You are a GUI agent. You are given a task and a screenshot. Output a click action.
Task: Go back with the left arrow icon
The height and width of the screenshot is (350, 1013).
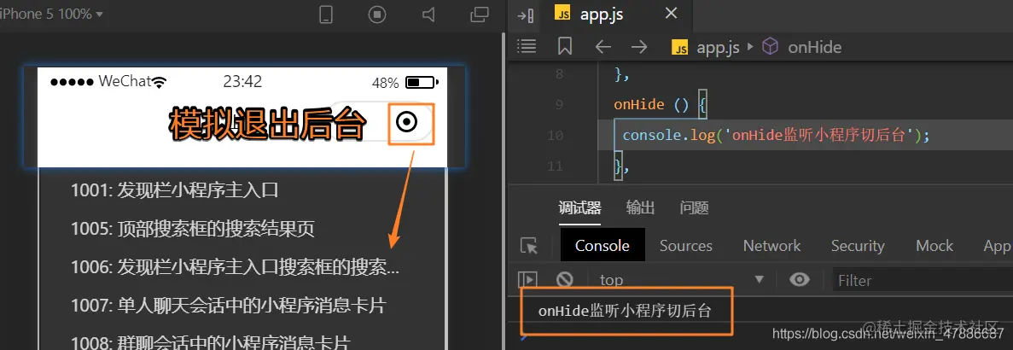[x=603, y=46]
